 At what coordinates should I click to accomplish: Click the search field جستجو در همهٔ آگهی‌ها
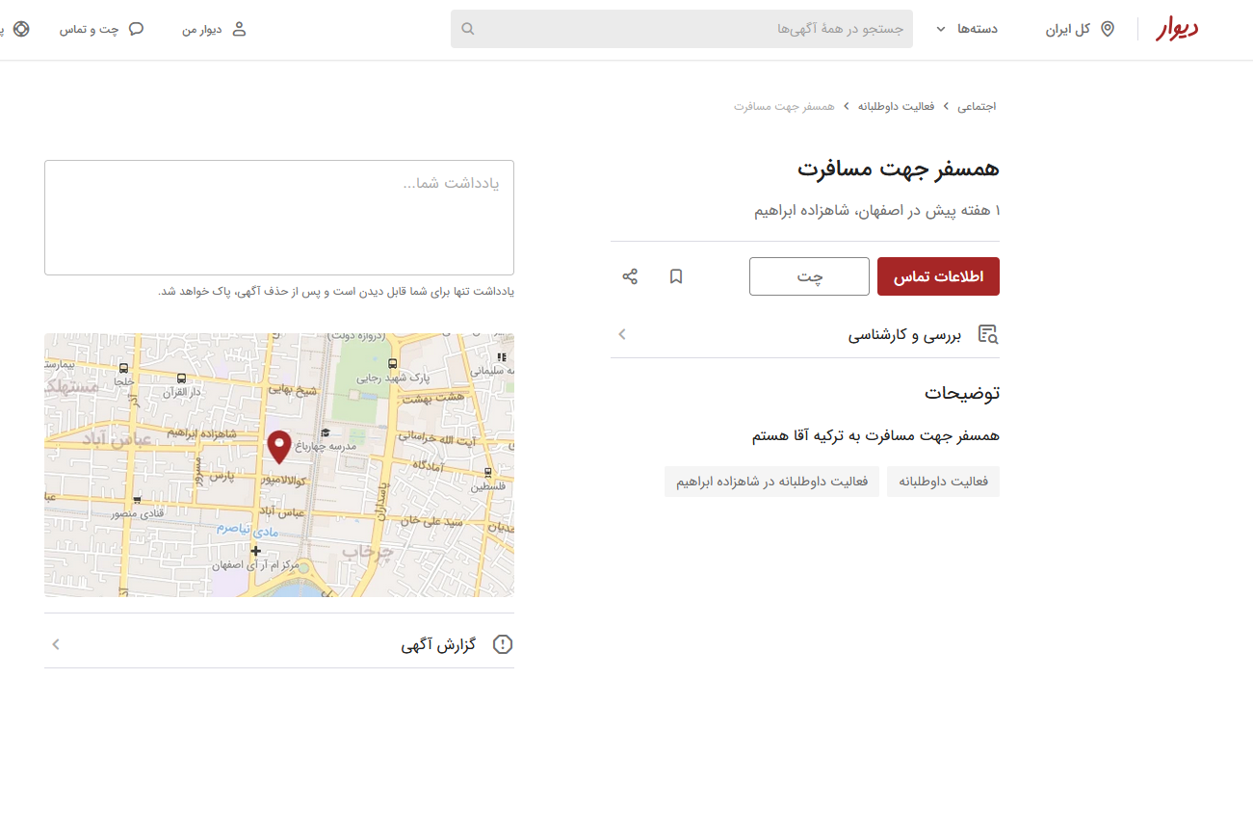click(x=682, y=29)
